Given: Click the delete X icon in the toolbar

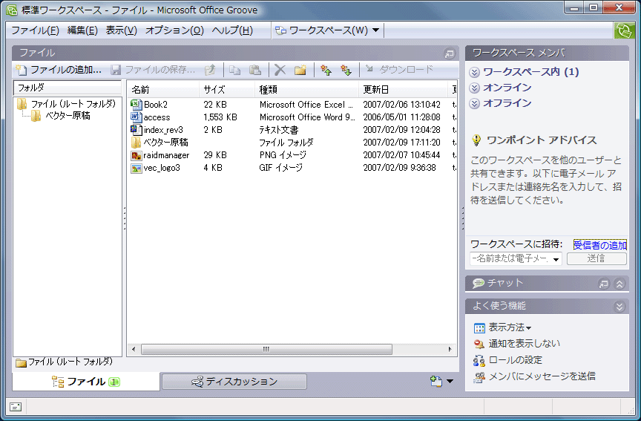Looking at the screenshot, I should pos(280,70).
